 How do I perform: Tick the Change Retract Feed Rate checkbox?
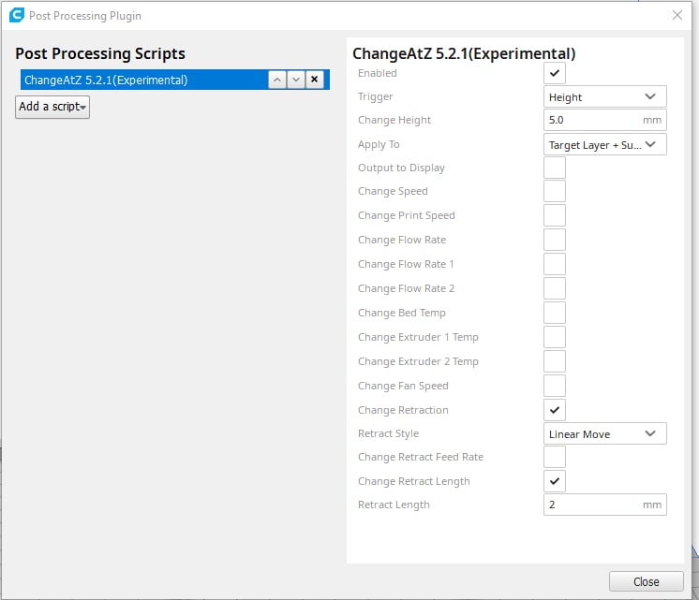pyautogui.click(x=554, y=457)
